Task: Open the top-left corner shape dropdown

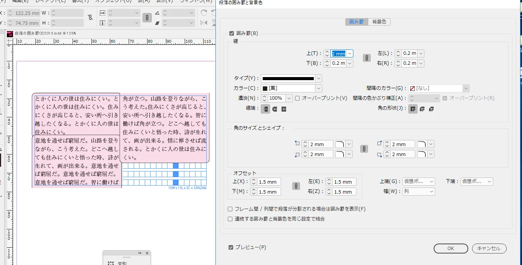Action: (349, 145)
